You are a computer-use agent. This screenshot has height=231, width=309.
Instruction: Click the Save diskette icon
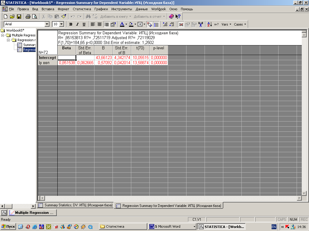19,17
